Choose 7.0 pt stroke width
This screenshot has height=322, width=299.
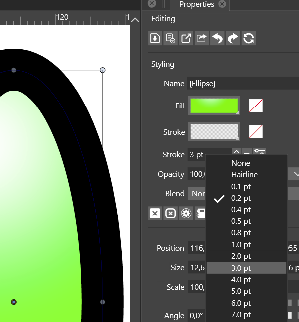246,315
